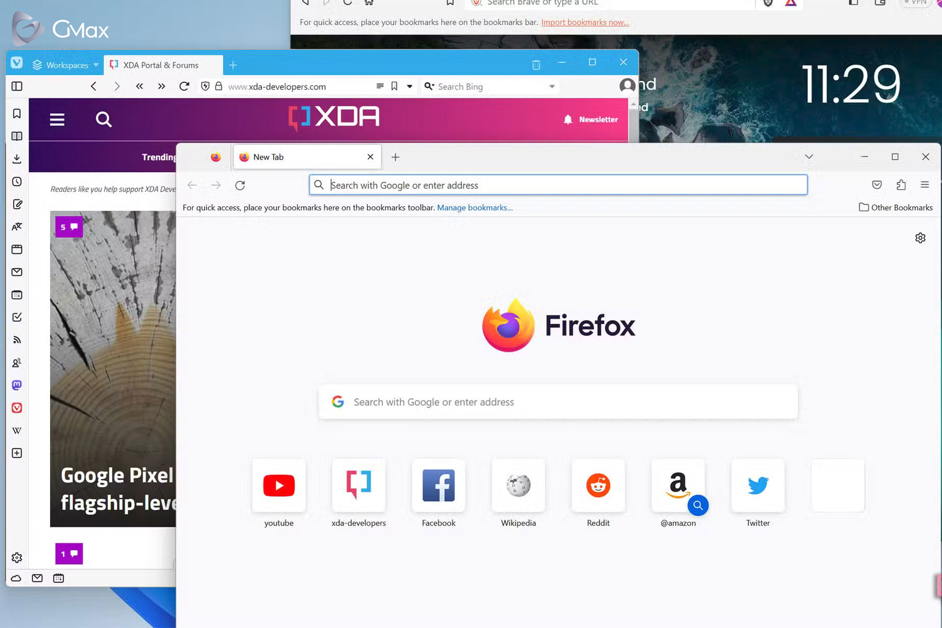The image size is (942, 628).
Task: Open Firefox new tab personalize gear
Action: pyautogui.click(x=920, y=238)
